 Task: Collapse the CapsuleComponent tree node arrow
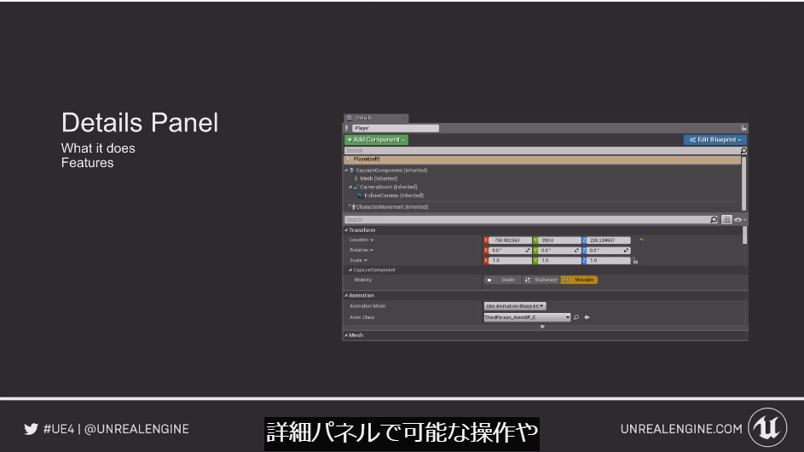347,171
